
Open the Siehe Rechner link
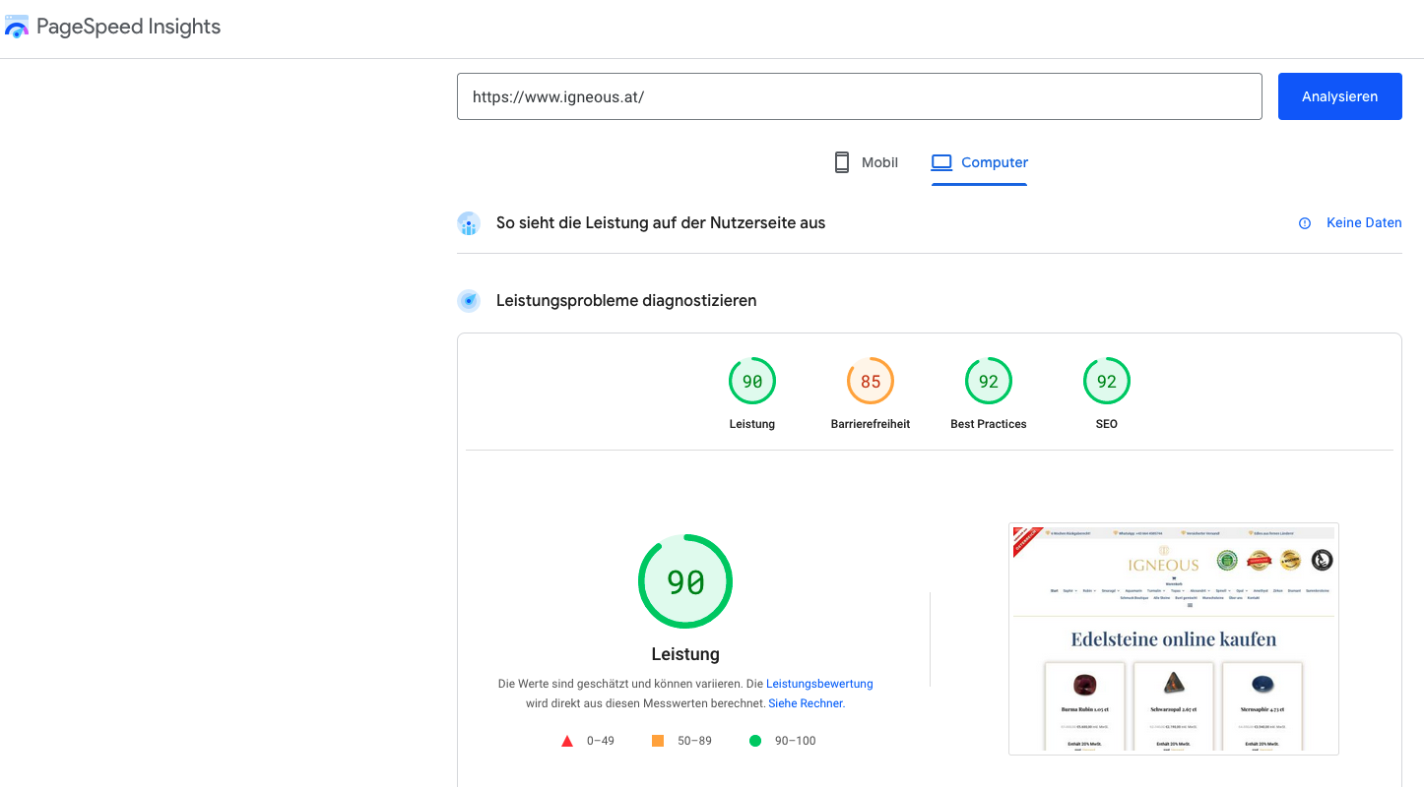click(x=806, y=703)
